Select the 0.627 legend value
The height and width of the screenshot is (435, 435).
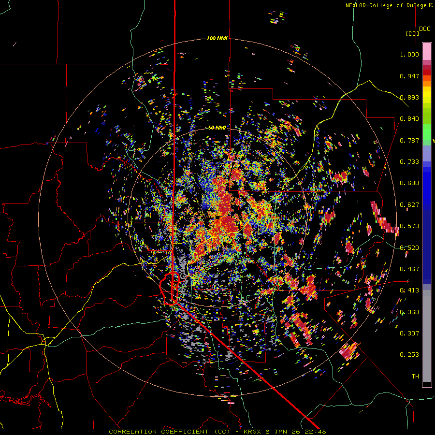click(x=409, y=205)
